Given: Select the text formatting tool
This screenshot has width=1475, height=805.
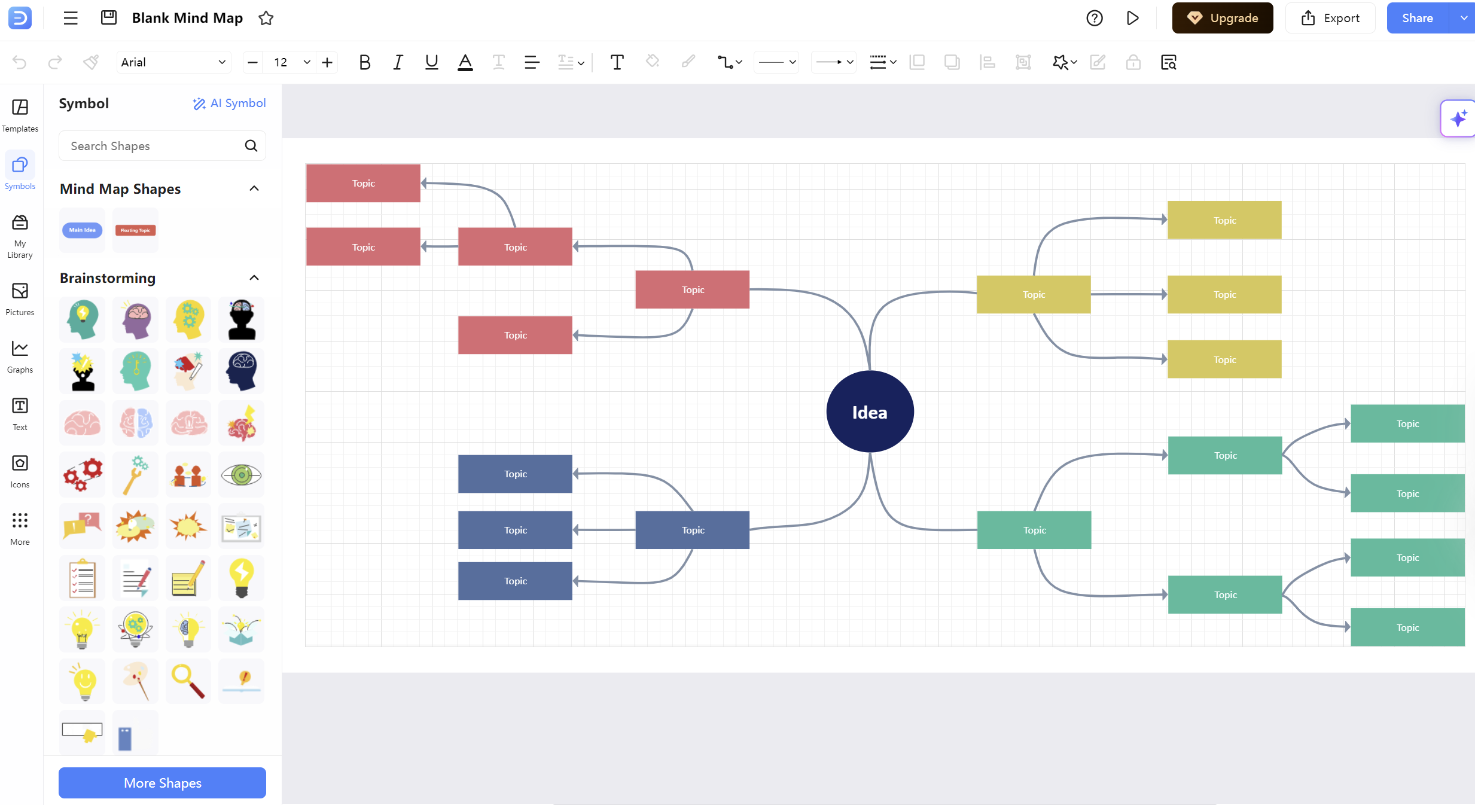Looking at the screenshot, I should [617, 62].
